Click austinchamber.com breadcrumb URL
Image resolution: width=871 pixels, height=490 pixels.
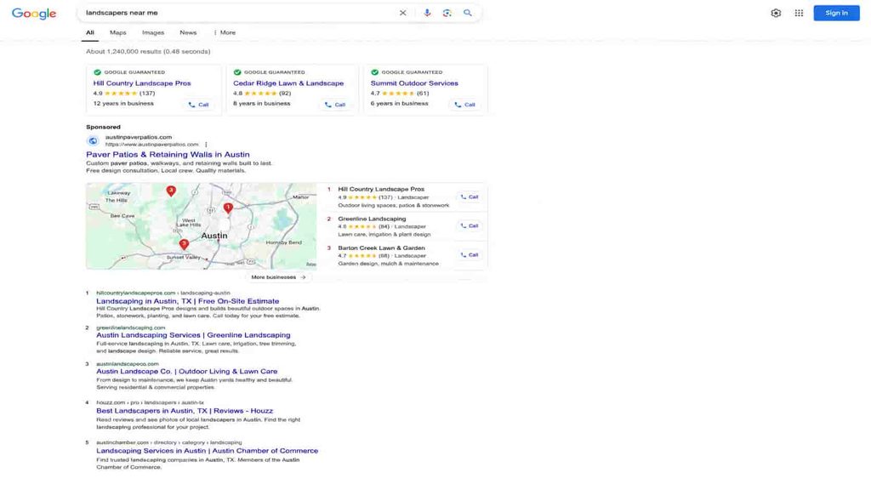pyautogui.click(x=169, y=442)
